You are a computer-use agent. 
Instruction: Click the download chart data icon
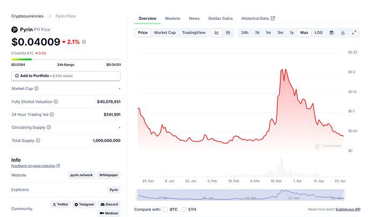(343, 33)
